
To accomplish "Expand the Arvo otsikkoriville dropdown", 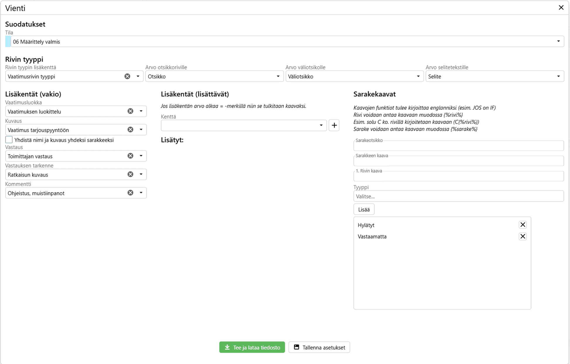I will point(278,76).
